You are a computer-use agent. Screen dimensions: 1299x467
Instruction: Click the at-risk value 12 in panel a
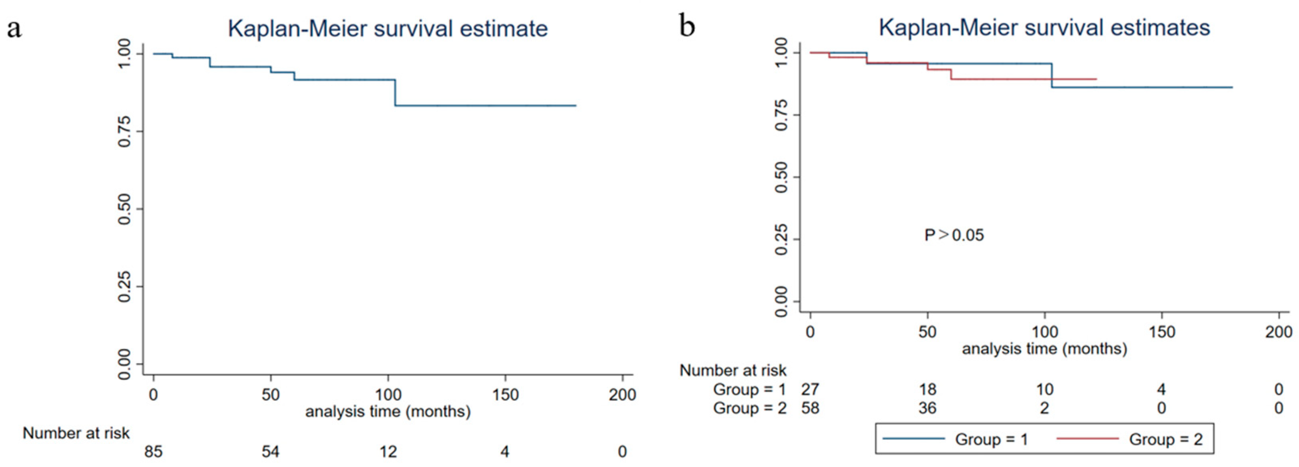coord(388,452)
